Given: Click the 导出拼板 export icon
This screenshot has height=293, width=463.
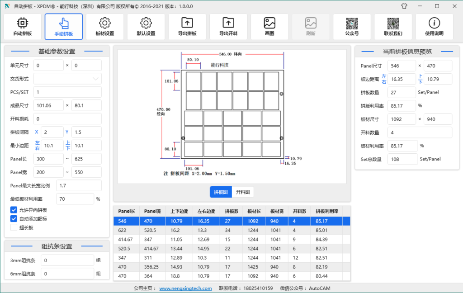Looking at the screenshot, I should tap(187, 26).
